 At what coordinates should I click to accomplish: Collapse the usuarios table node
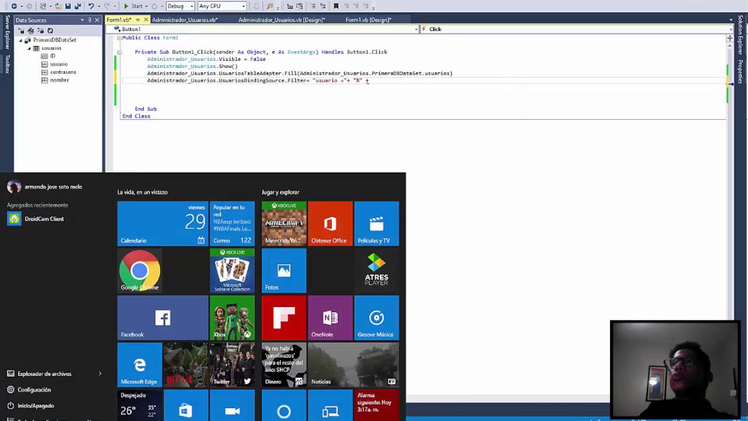[x=29, y=49]
